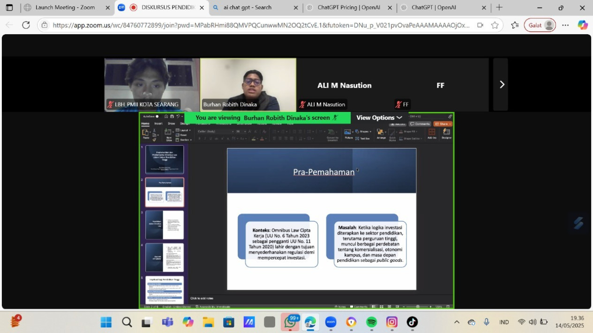Screen dimensions: 593x333
Task: Click the FF participant tile
Action: click(441, 84)
